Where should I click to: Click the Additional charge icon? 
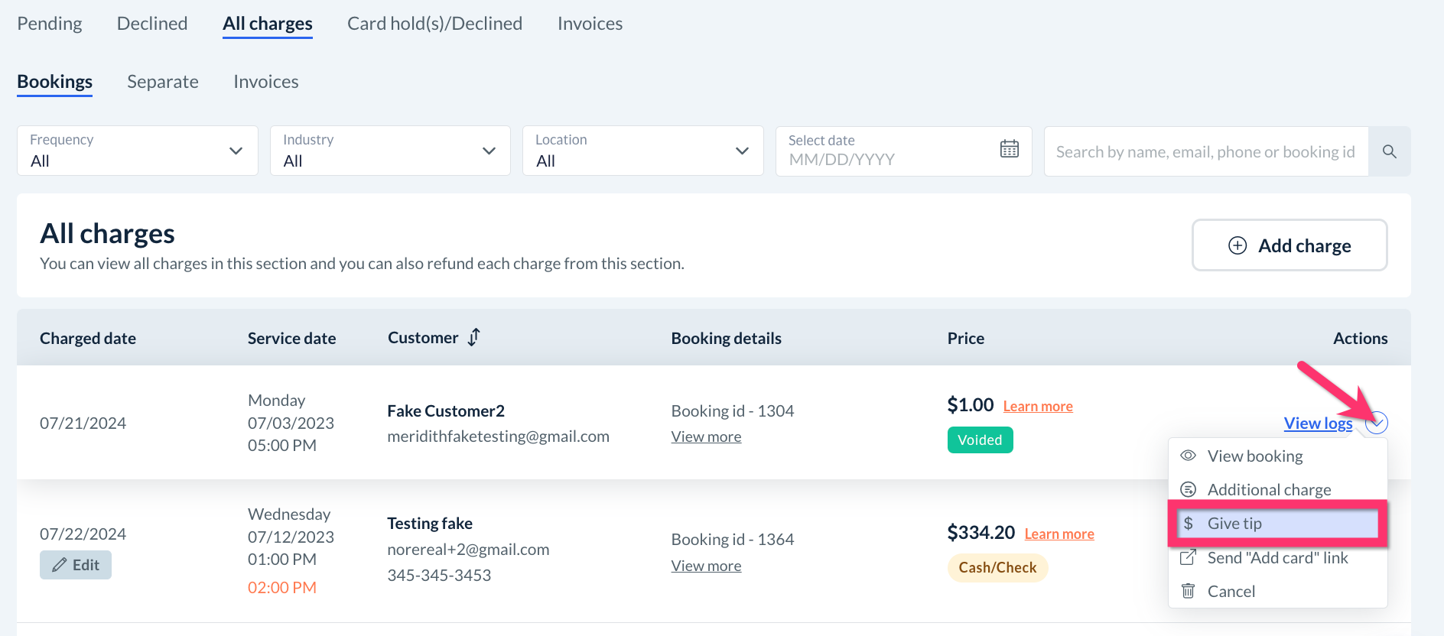pyautogui.click(x=1188, y=489)
